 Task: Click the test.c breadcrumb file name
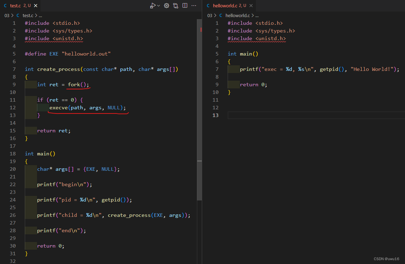(28, 15)
